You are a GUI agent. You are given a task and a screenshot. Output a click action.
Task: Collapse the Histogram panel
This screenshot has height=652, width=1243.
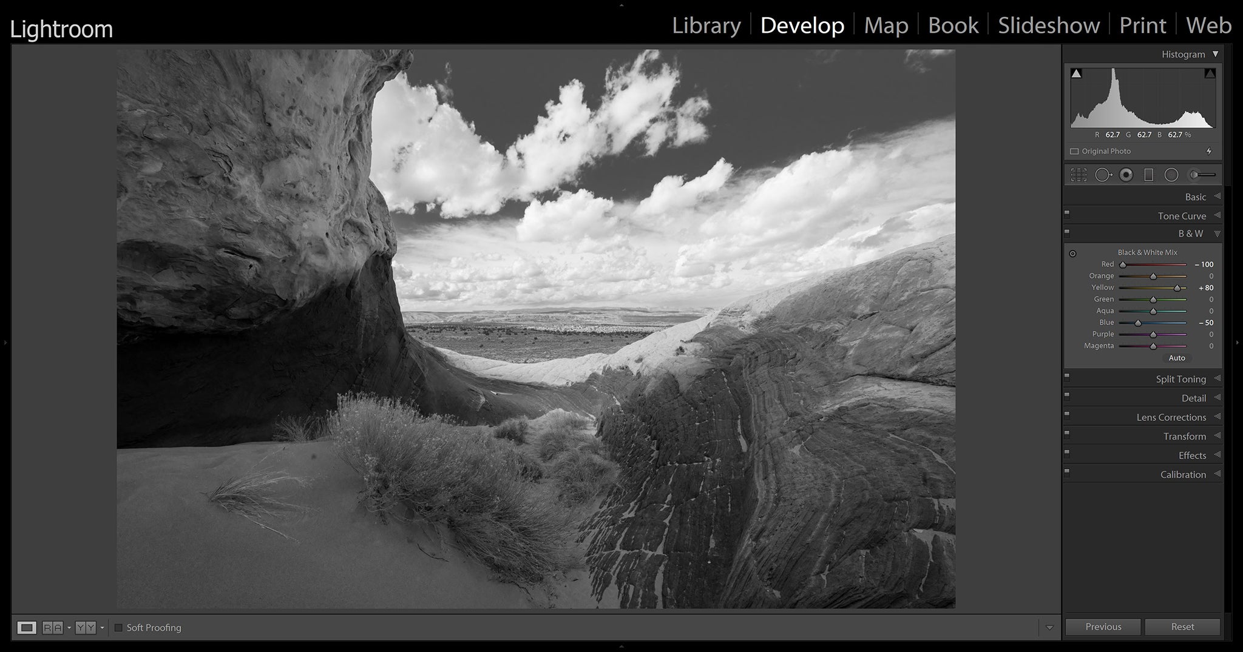(1216, 54)
